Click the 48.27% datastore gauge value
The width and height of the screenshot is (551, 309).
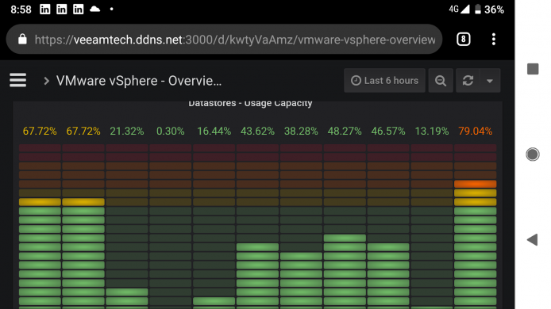tap(345, 132)
